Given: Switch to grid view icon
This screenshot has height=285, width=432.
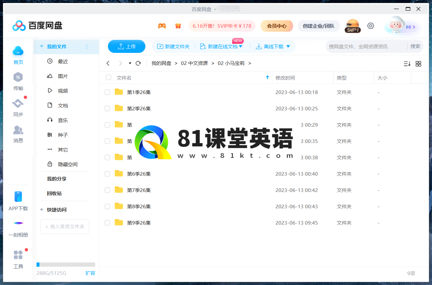Looking at the screenshot, I should [x=419, y=64].
